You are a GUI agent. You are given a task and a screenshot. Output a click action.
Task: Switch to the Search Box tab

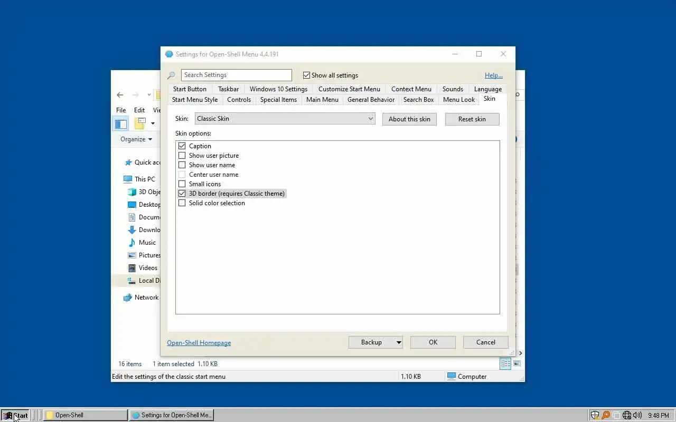(x=418, y=100)
